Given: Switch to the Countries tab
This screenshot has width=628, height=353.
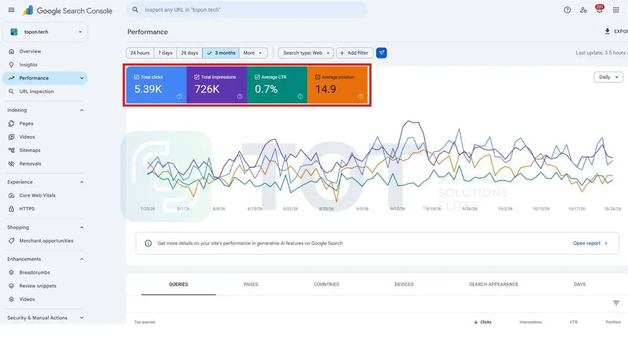Looking at the screenshot, I should (326, 284).
